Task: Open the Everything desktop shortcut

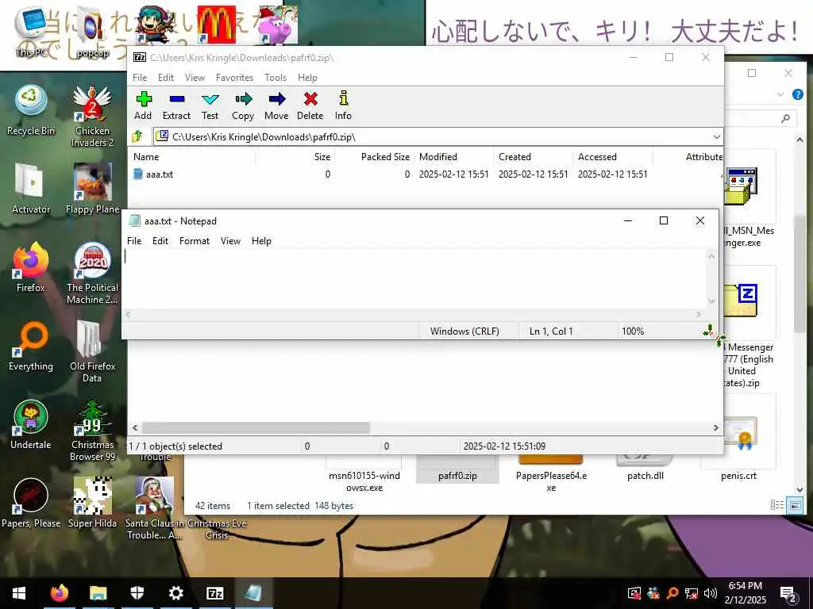Action: (31, 346)
